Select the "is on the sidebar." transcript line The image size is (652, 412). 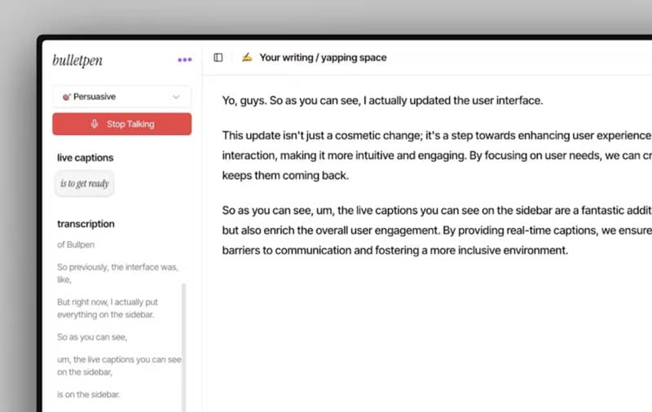89,394
